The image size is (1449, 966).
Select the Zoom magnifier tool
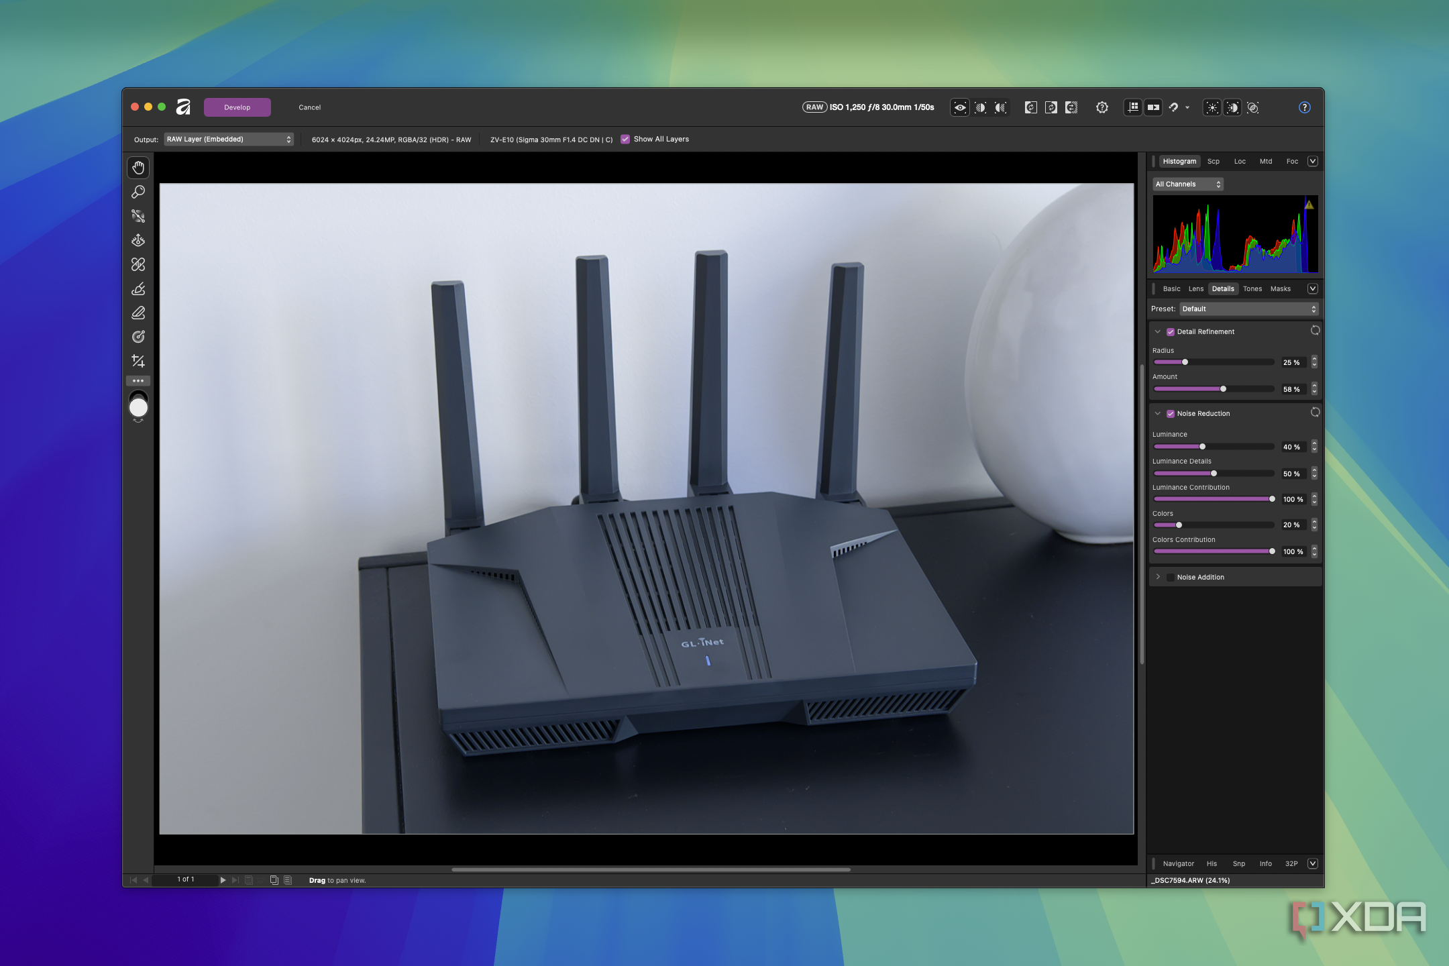[138, 192]
